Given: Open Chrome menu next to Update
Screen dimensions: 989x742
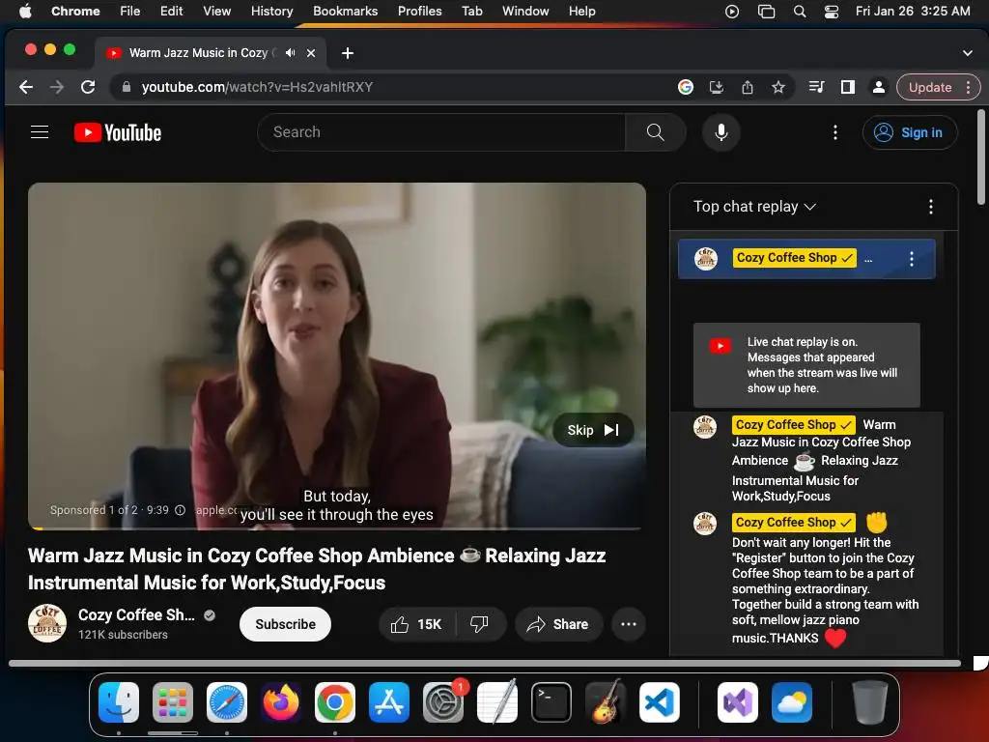Looking at the screenshot, I should click(968, 87).
